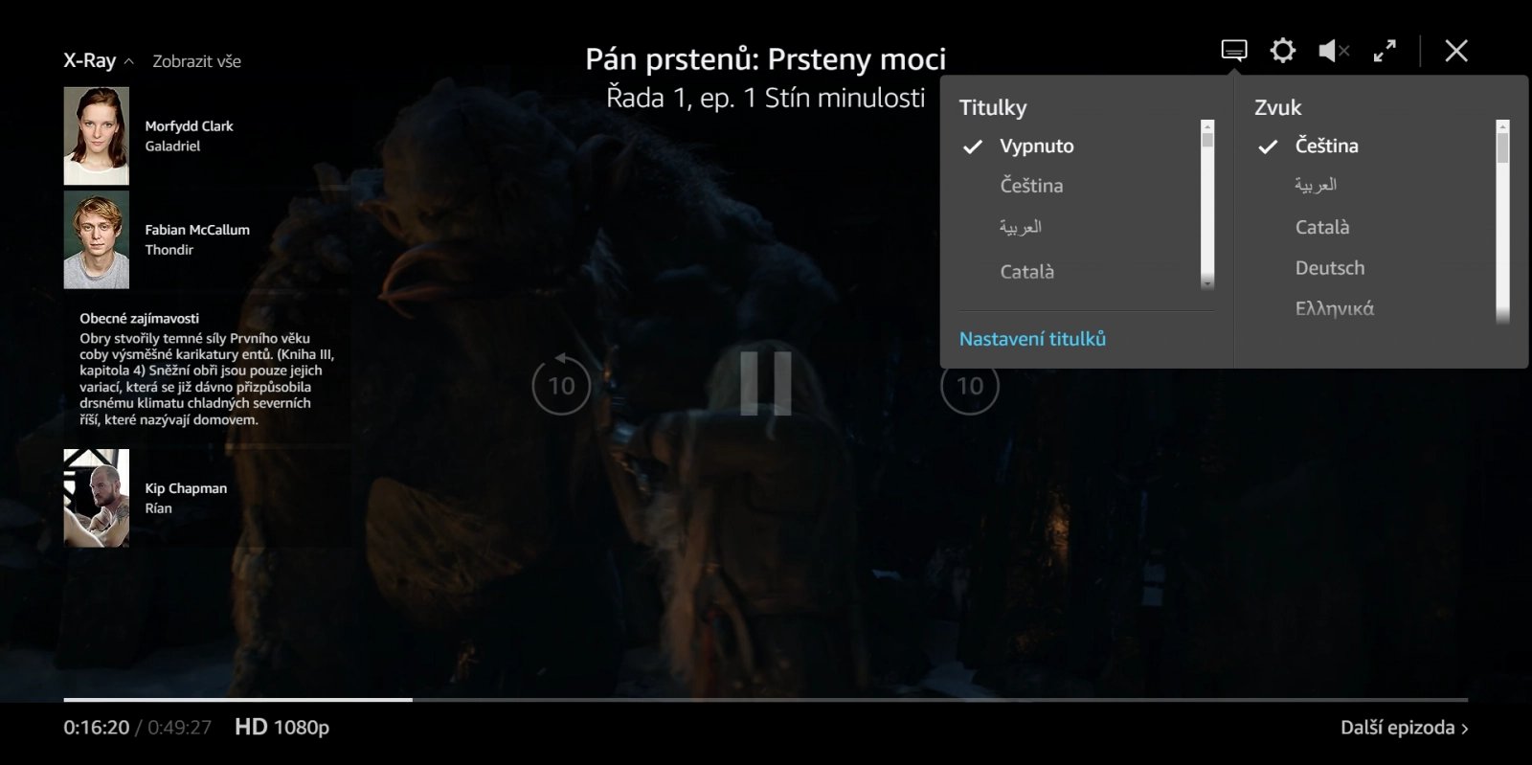The width and height of the screenshot is (1532, 765).
Task: Click Zobrazit vše in X-Ray
Action: [196, 61]
